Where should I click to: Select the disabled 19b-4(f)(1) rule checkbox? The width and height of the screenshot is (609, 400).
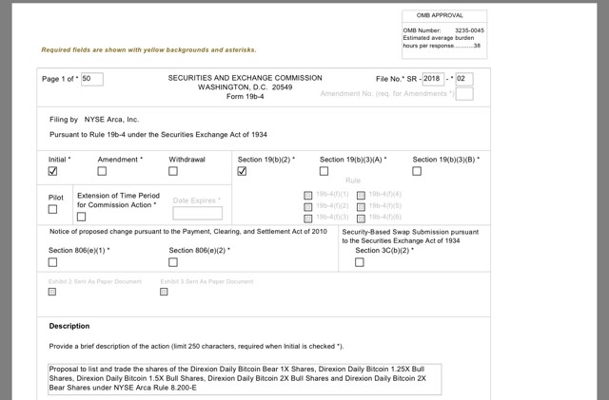pyautogui.click(x=308, y=195)
